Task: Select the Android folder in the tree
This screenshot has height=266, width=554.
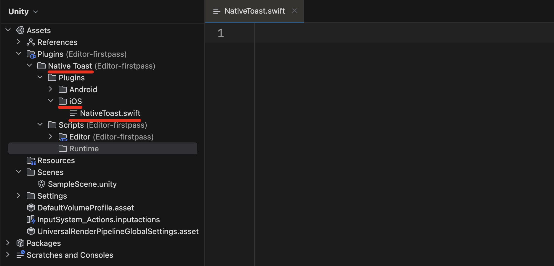Action: pyautogui.click(x=83, y=90)
